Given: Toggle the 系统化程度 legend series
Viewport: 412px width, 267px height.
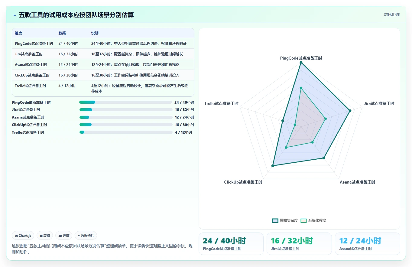Looking at the screenshot, I should [x=313, y=220].
